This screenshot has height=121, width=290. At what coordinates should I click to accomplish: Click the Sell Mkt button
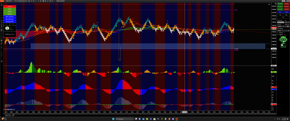pos(287,4)
